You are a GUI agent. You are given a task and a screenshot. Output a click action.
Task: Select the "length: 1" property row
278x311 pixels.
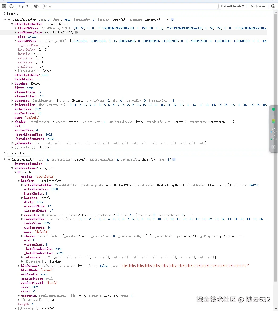coord(25,304)
